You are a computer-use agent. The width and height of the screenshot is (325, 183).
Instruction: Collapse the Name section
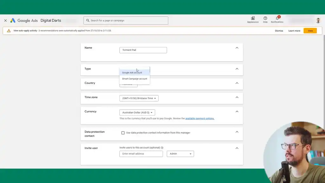coord(236,48)
